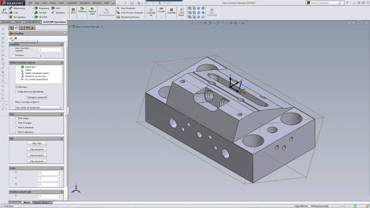
Task: Click the Zoom to Fit view icon
Action: tap(191, 23)
